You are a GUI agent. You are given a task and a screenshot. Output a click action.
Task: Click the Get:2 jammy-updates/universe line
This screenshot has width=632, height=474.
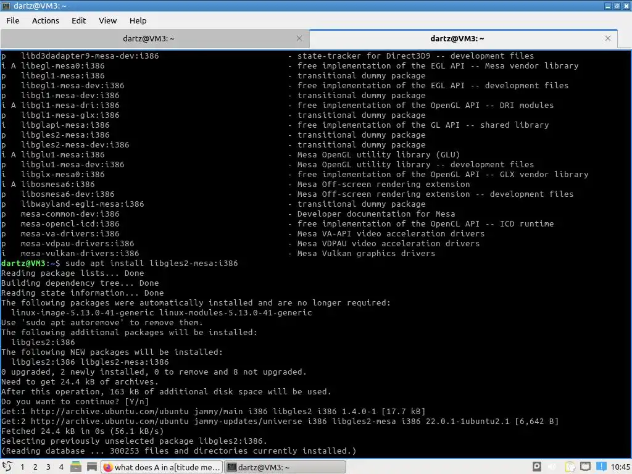(280, 421)
